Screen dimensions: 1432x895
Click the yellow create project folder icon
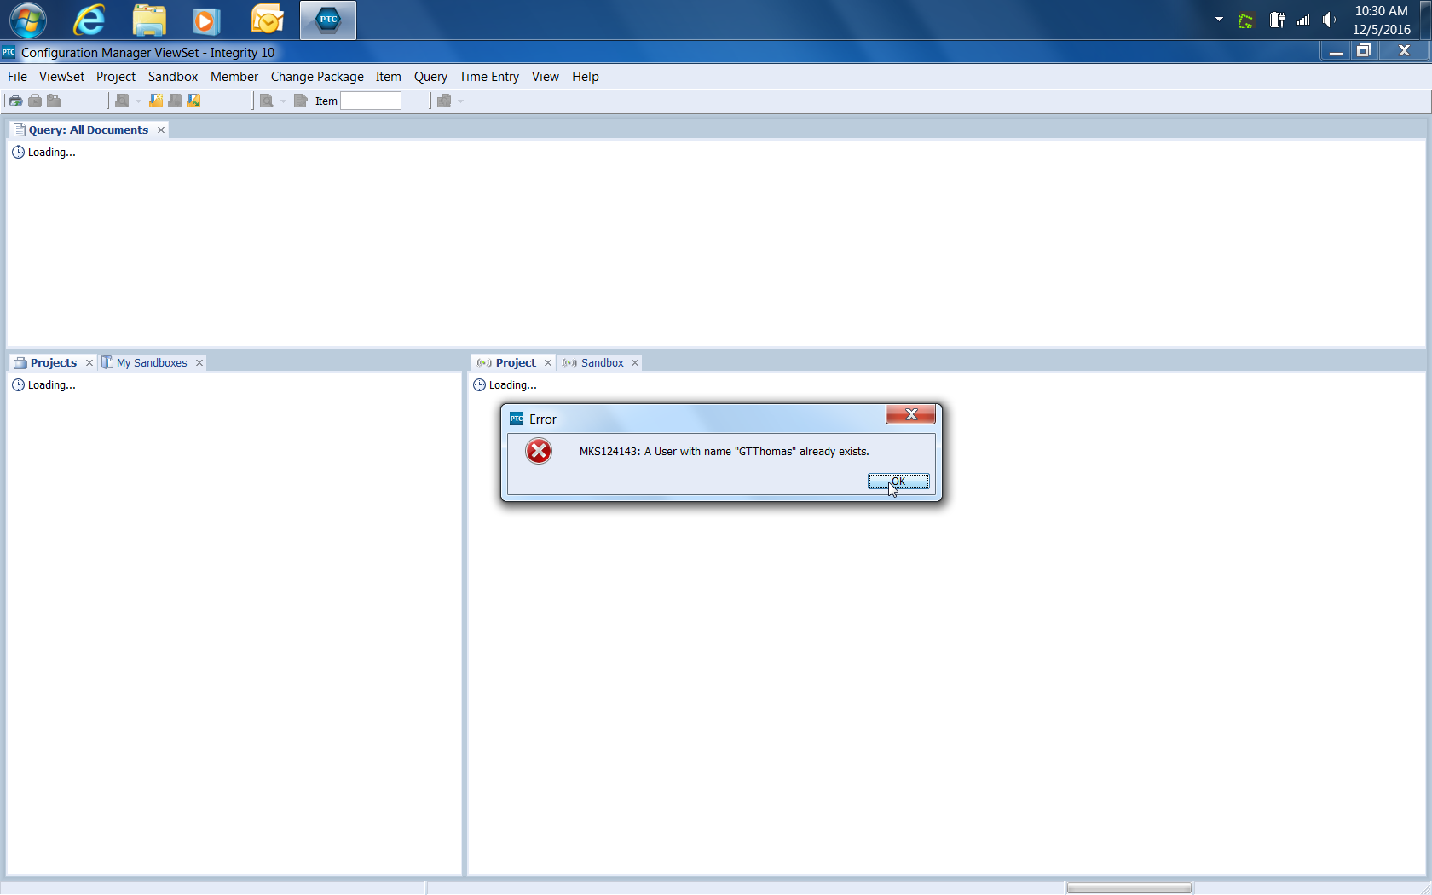(x=156, y=101)
